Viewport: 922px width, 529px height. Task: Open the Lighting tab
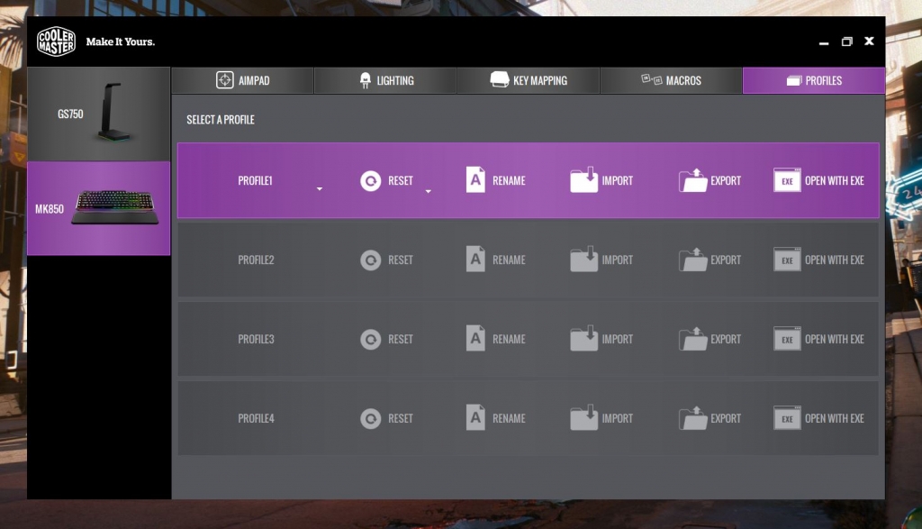pos(385,80)
